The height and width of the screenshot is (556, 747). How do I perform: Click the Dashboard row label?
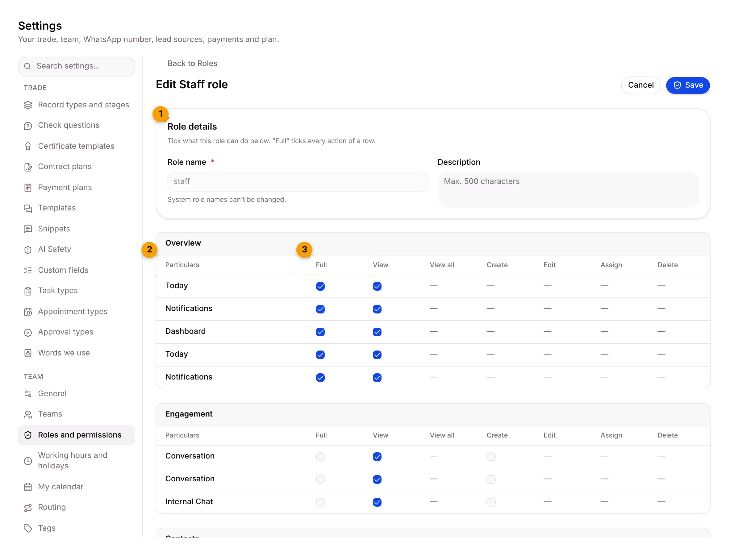click(185, 331)
